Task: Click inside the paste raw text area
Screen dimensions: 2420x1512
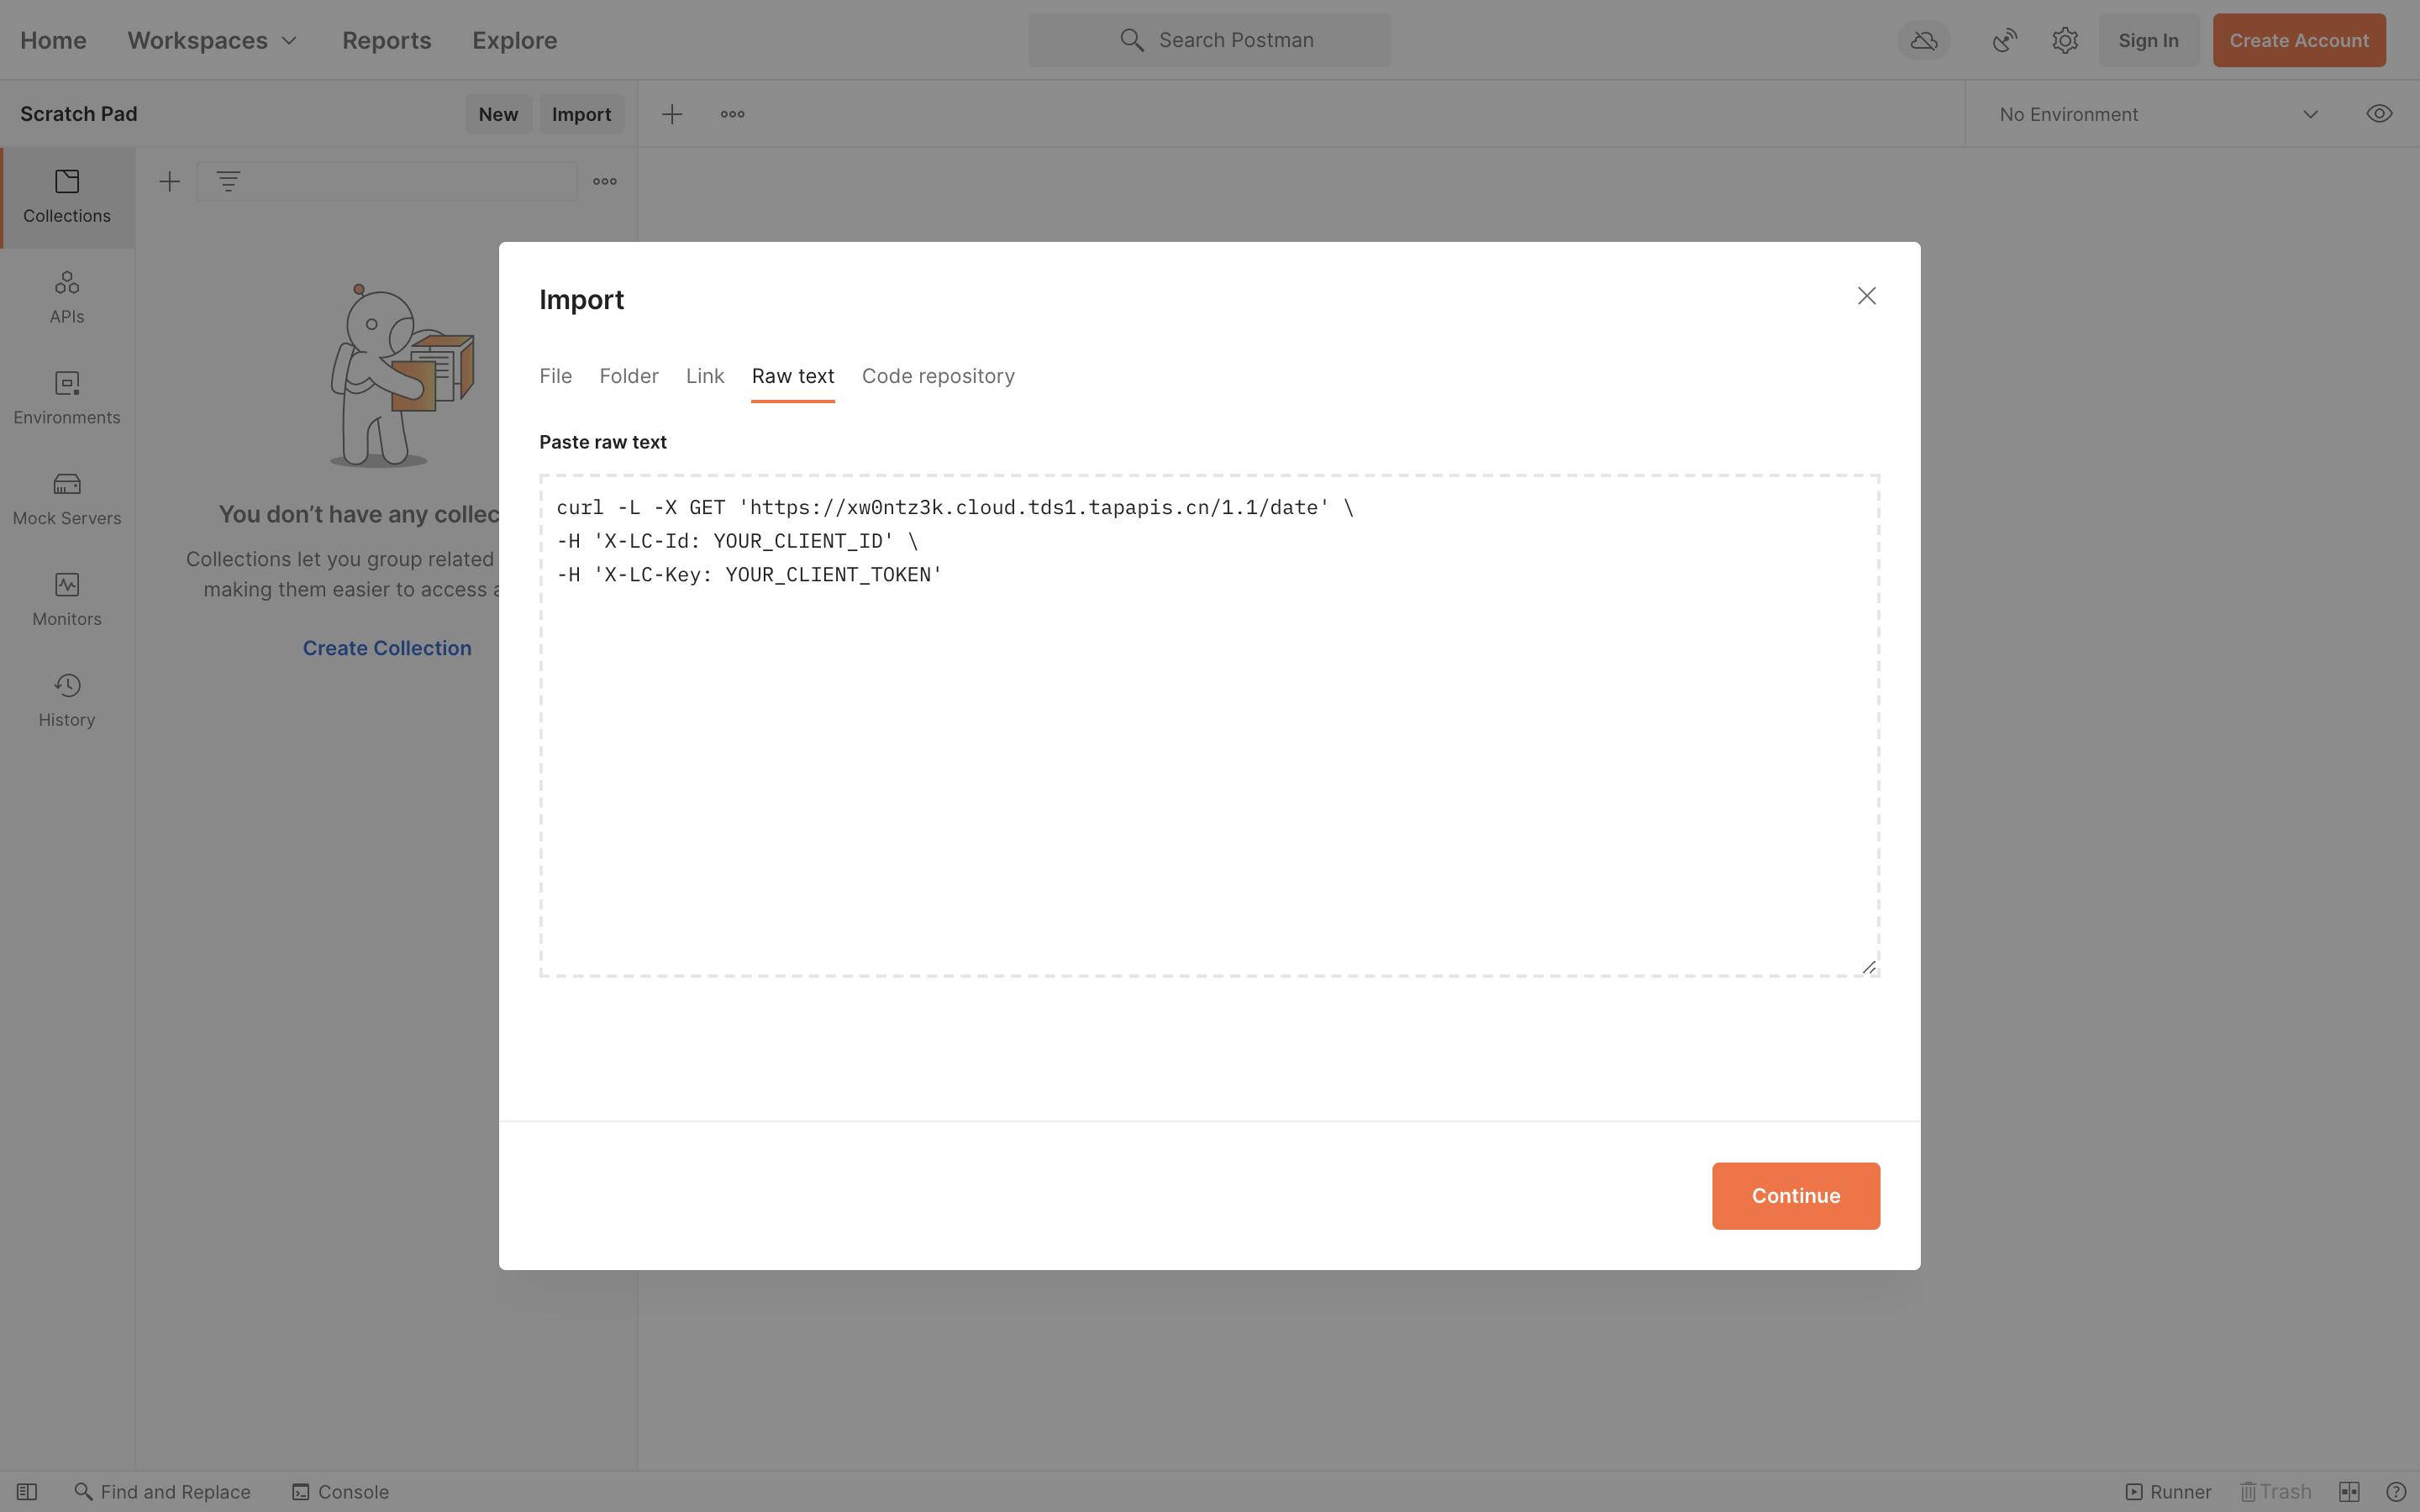Action: [1209, 725]
